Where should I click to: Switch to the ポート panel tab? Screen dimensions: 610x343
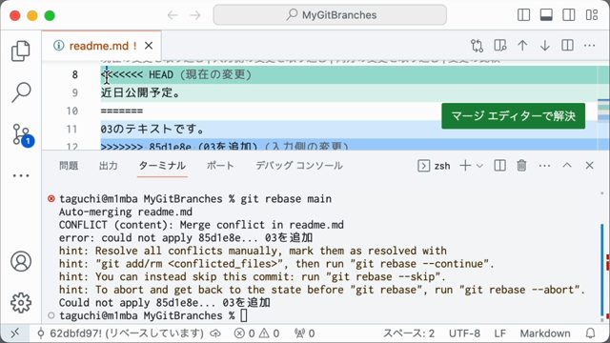tap(220, 166)
